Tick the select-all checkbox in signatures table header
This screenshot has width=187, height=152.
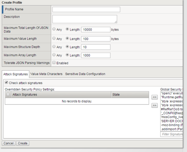[x=8, y=94]
